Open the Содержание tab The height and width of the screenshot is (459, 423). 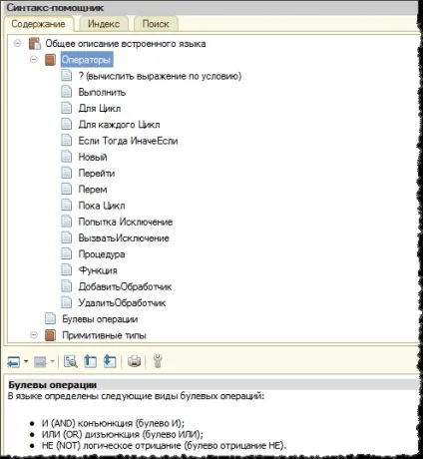pos(38,24)
